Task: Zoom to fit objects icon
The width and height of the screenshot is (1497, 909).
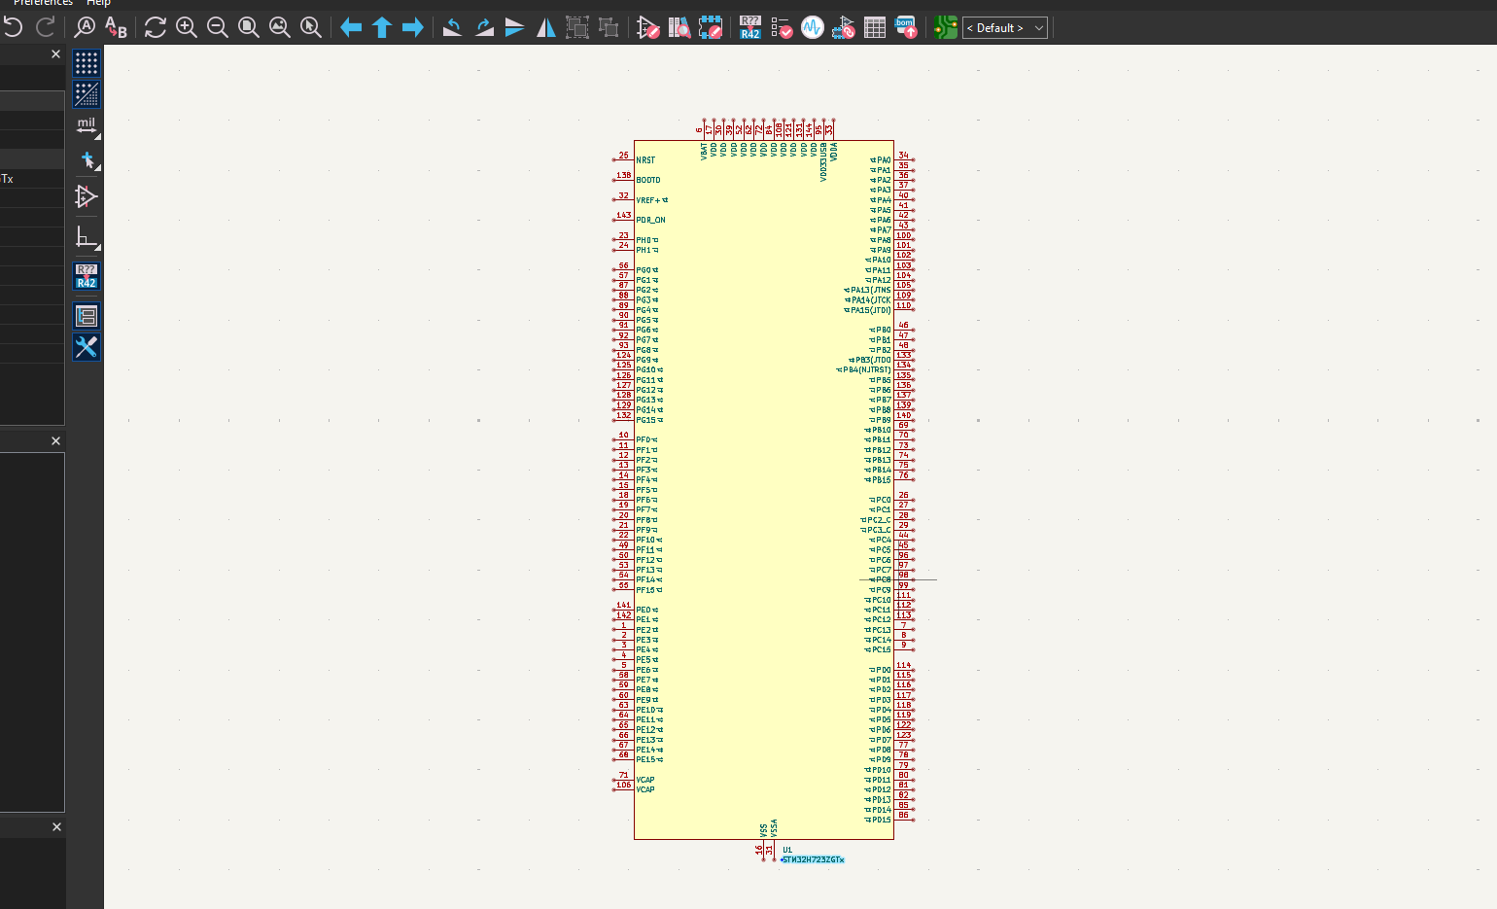Action: (280, 27)
